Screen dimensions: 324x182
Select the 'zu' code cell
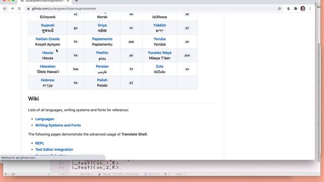click(187, 69)
